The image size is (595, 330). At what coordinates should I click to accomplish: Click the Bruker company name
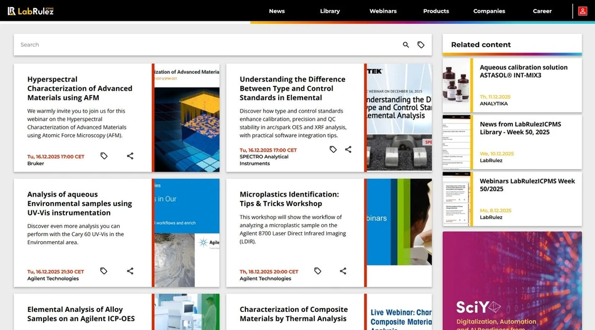(36, 163)
